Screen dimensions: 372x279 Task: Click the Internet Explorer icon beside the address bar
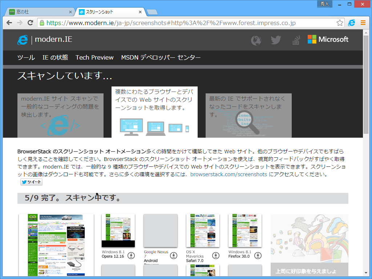(x=351, y=23)
